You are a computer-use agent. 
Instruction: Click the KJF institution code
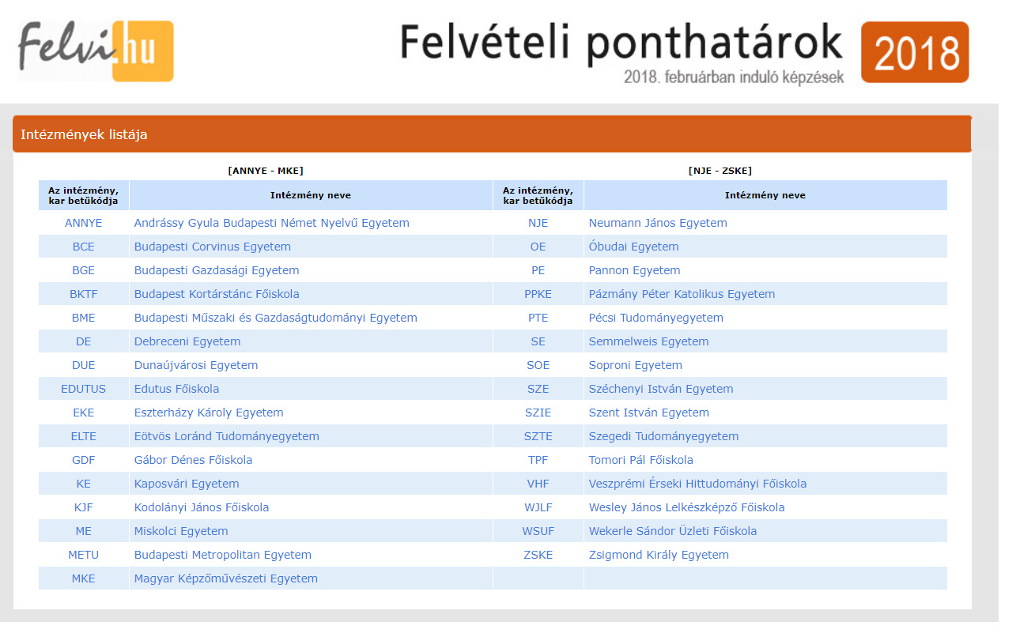[x=84, y=507]
